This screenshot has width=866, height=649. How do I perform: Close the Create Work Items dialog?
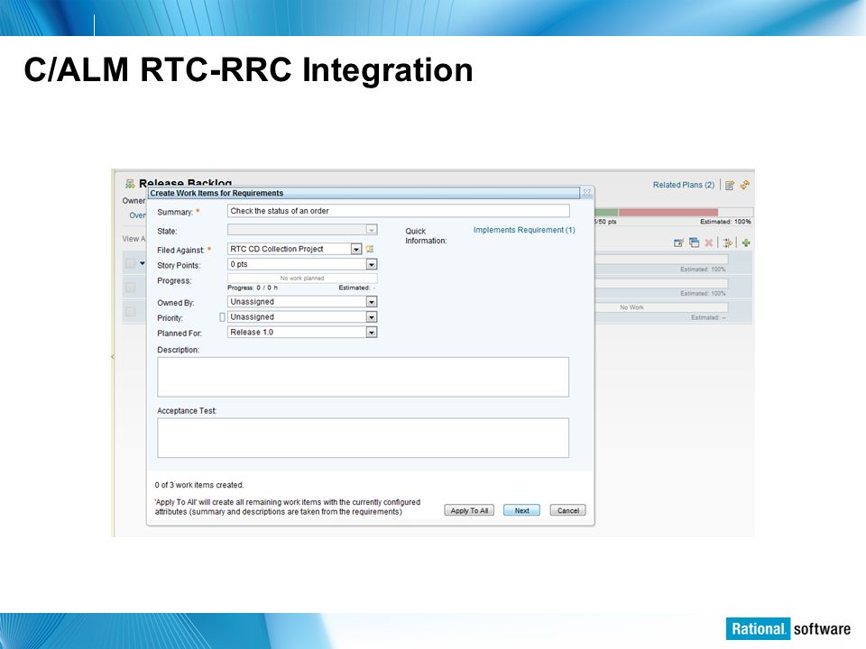(587, 193)
